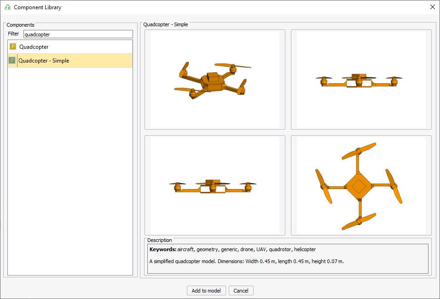Screen dimensions: 440x299
Task: Click the P icon beside Quadcopter entry
Action: coord(12,46)
